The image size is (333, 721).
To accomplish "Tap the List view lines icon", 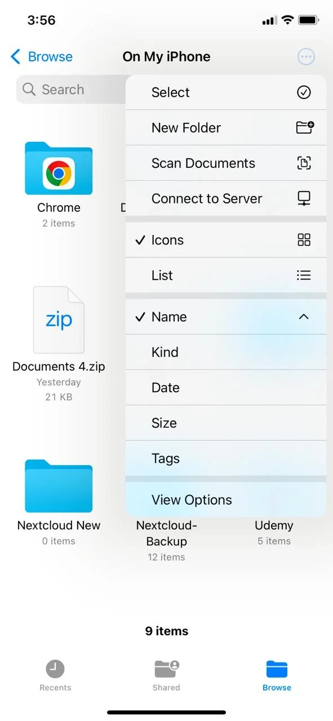I will [x=304, y=275].
